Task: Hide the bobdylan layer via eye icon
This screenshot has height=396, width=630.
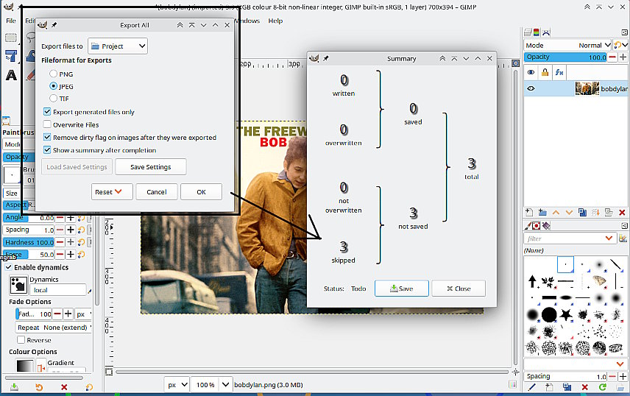Action: tap(531, 89)
